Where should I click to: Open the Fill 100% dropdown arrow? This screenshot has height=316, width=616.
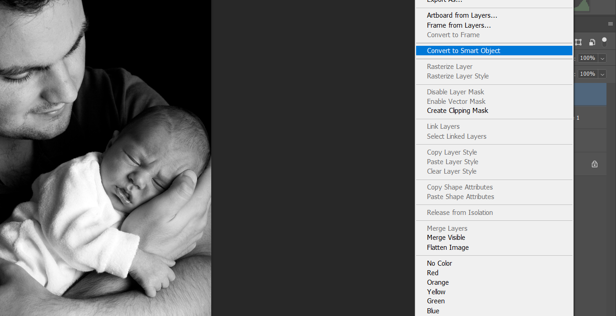tap(602, 74)
